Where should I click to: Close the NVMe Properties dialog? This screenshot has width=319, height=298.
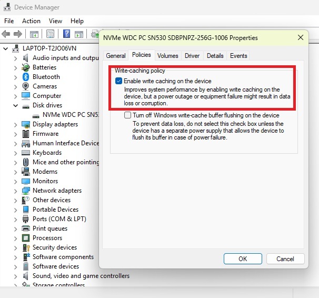301,37
